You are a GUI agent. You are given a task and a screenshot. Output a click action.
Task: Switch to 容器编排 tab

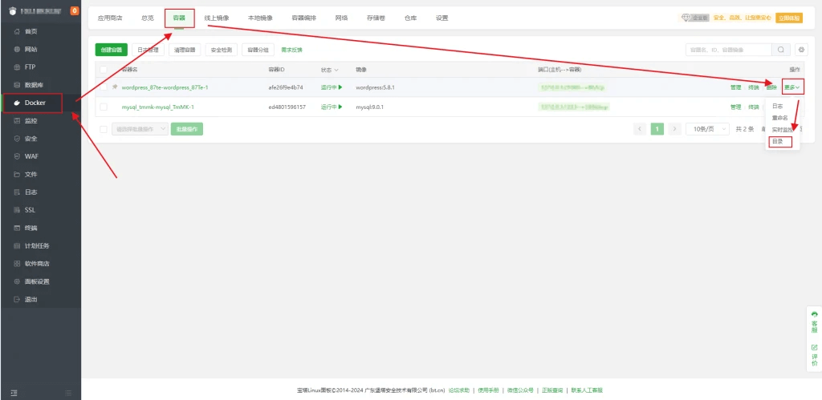click(304, 18)
